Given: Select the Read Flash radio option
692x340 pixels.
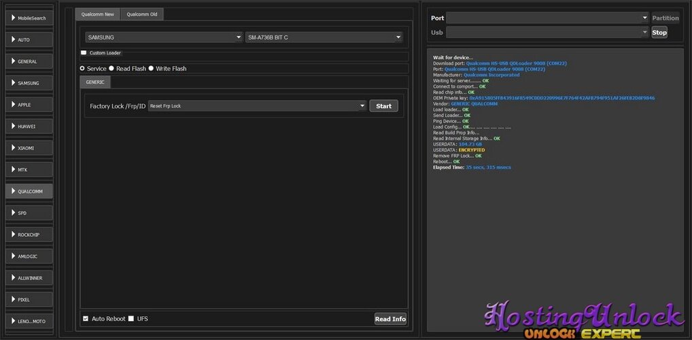Looking at the screenshot, I should click(x=111, y=69).
